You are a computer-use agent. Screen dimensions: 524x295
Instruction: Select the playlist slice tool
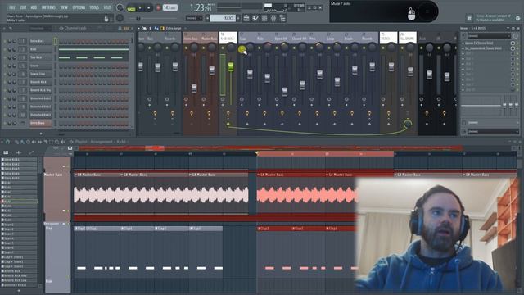tap(45, 142)
